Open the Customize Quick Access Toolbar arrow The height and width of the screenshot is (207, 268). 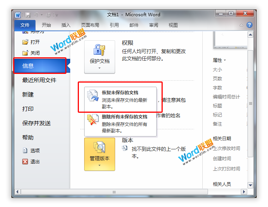point(57,15)
